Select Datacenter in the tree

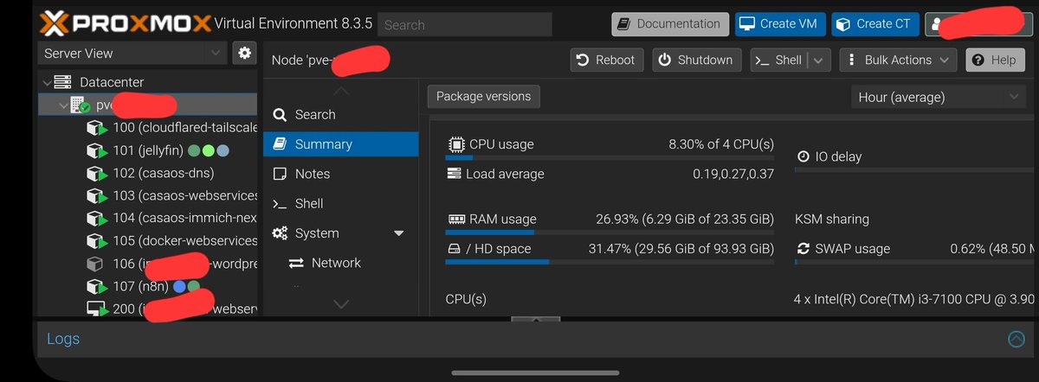point(111,82)
